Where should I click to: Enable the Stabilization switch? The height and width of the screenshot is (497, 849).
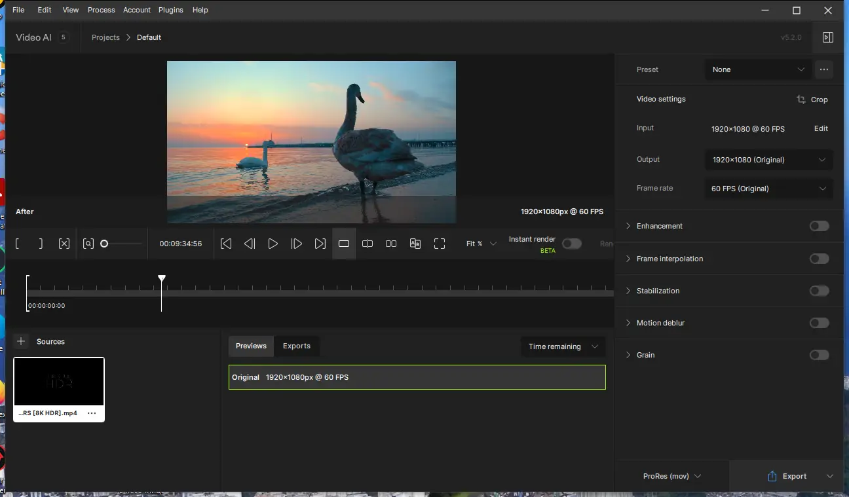pyautogui.click(x=819, y=291)
